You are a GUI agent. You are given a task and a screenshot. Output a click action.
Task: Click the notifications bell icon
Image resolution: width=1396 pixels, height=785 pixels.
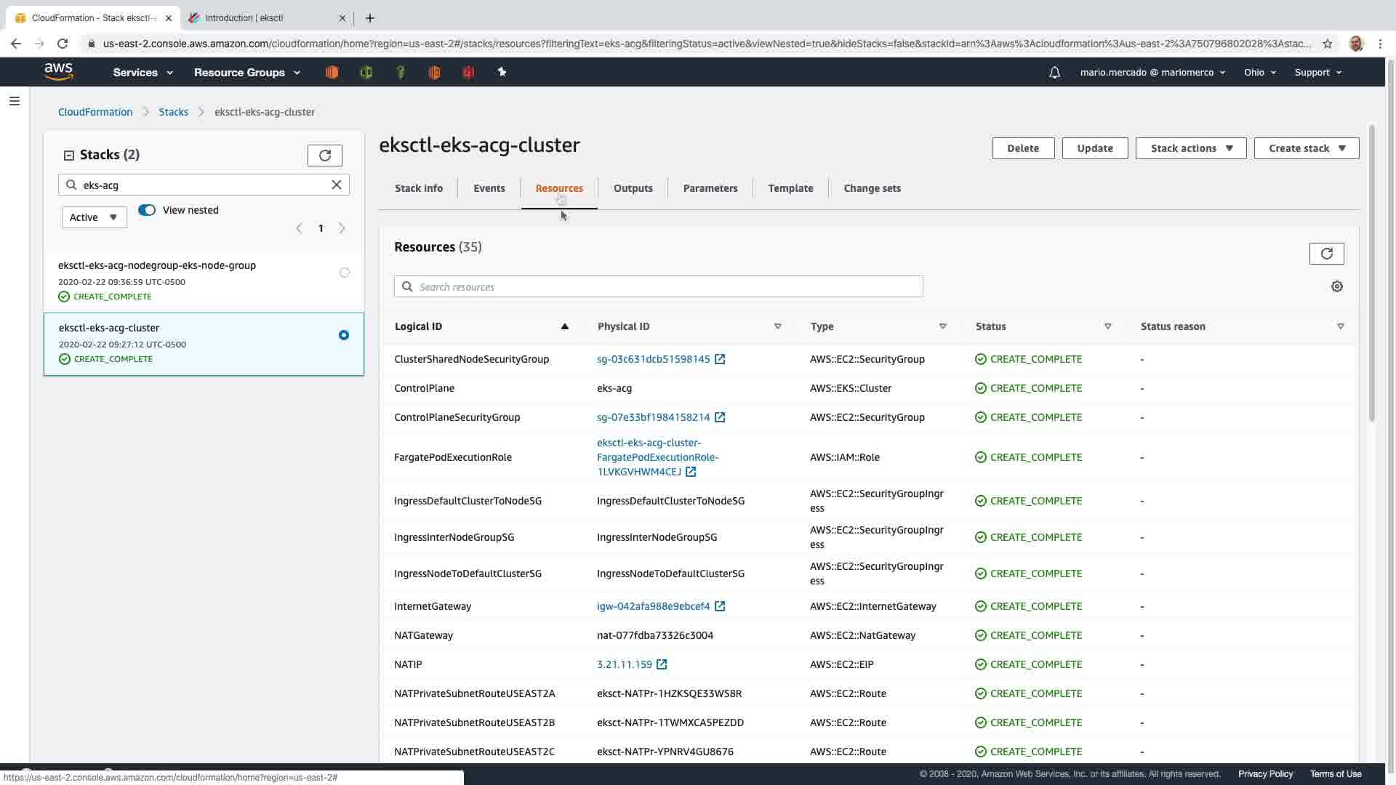(1054, 73)
